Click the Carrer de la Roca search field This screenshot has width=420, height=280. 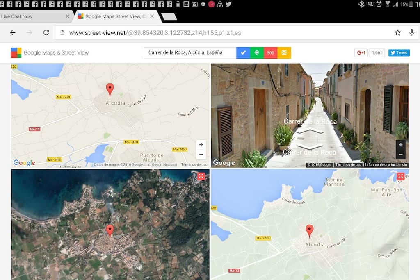coord(190,53)
